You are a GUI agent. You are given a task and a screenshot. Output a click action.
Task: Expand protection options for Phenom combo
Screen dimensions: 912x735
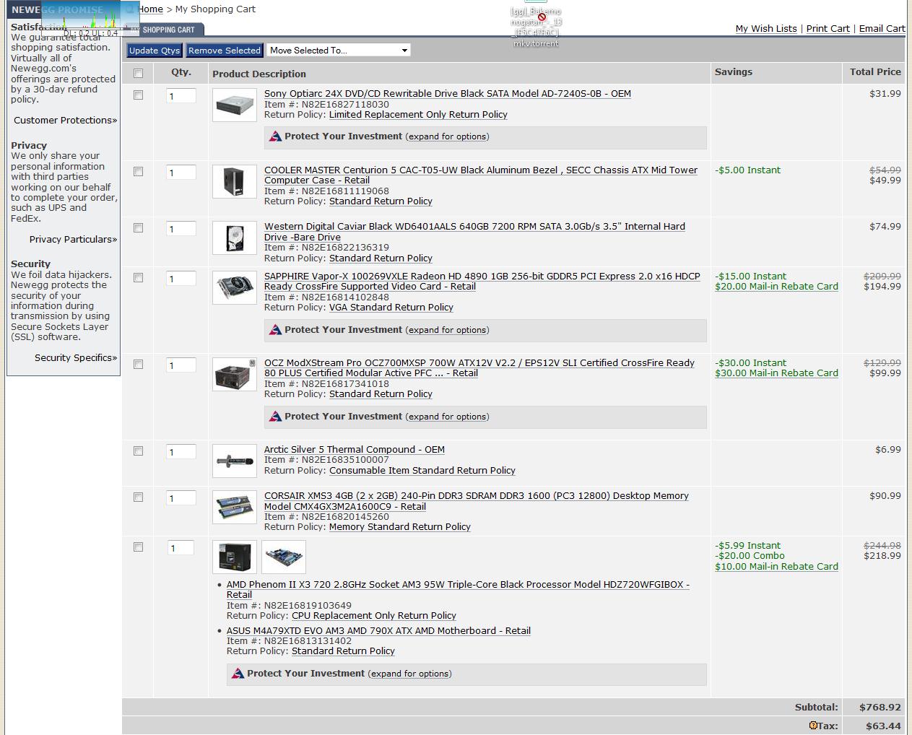(409, 674)
